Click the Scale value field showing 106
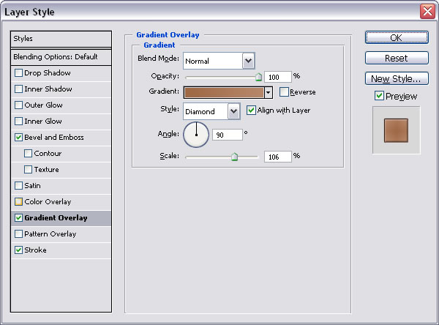 click(x=278, y=157)
